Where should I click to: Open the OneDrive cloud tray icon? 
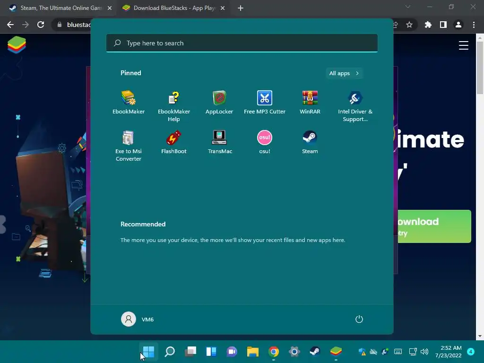click(x=373, y=352)
